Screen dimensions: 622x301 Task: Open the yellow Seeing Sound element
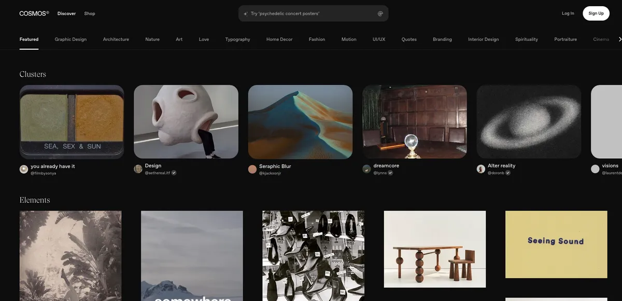tap(556, 244)
